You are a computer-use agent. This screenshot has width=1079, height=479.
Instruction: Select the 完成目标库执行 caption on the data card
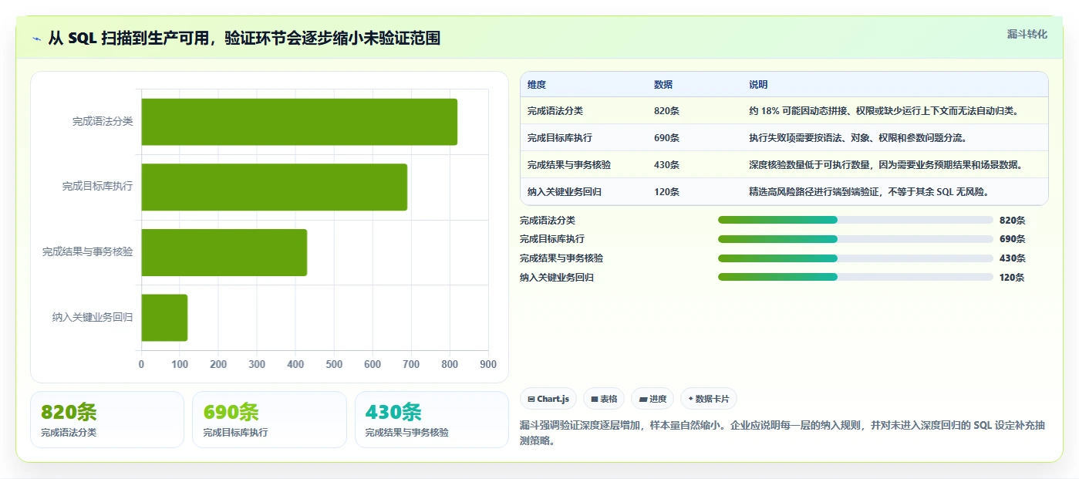(235, 433)
